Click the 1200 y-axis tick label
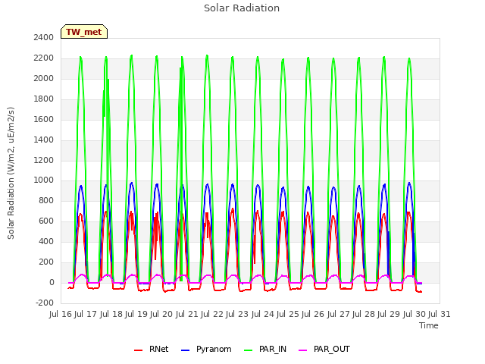 tap(44, 160)
